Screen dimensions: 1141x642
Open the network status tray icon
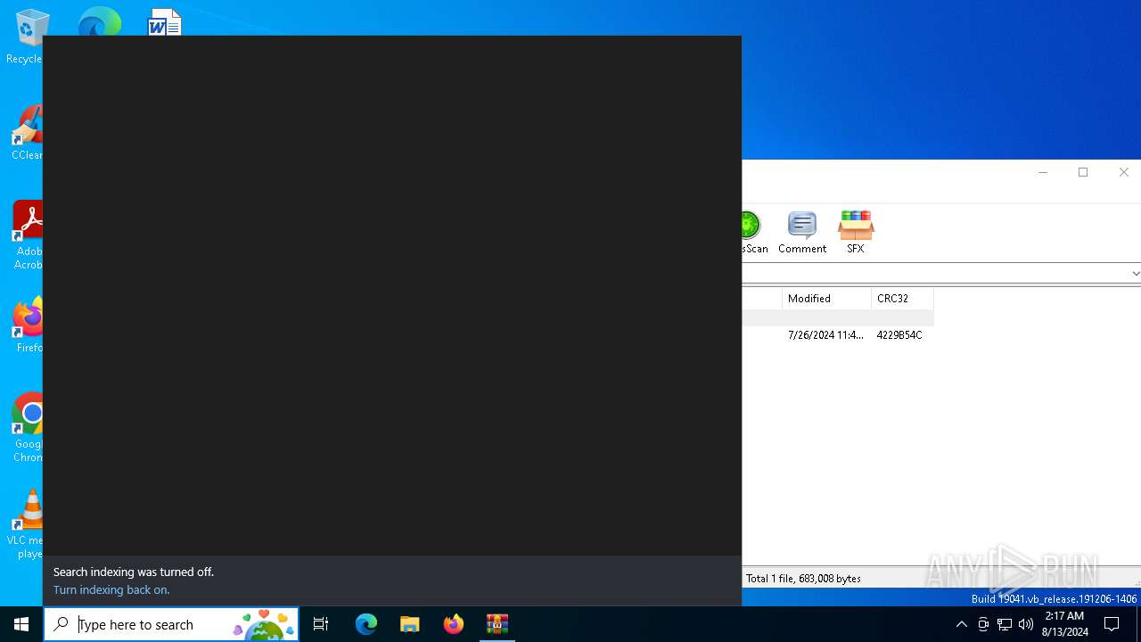(x=1005, y=624)
